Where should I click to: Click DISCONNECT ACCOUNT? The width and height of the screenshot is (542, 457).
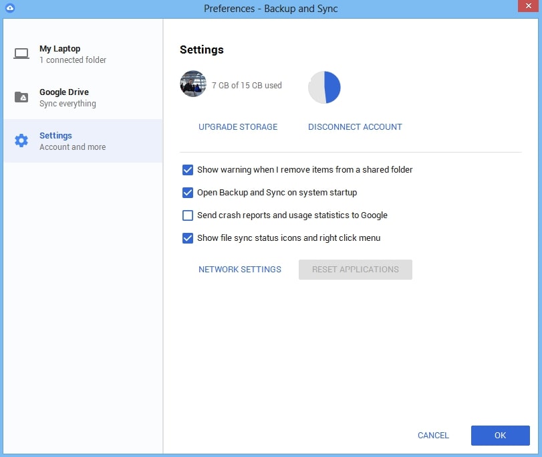[355, 126]
